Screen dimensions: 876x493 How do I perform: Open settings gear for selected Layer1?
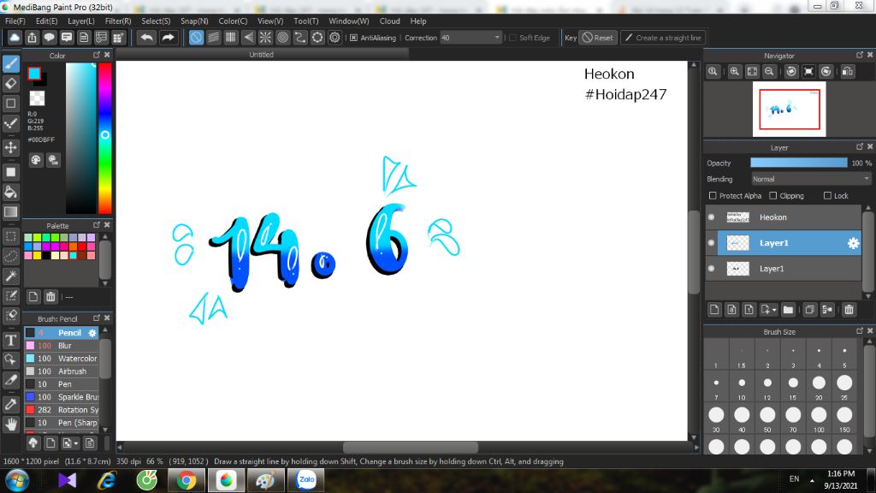853,243
